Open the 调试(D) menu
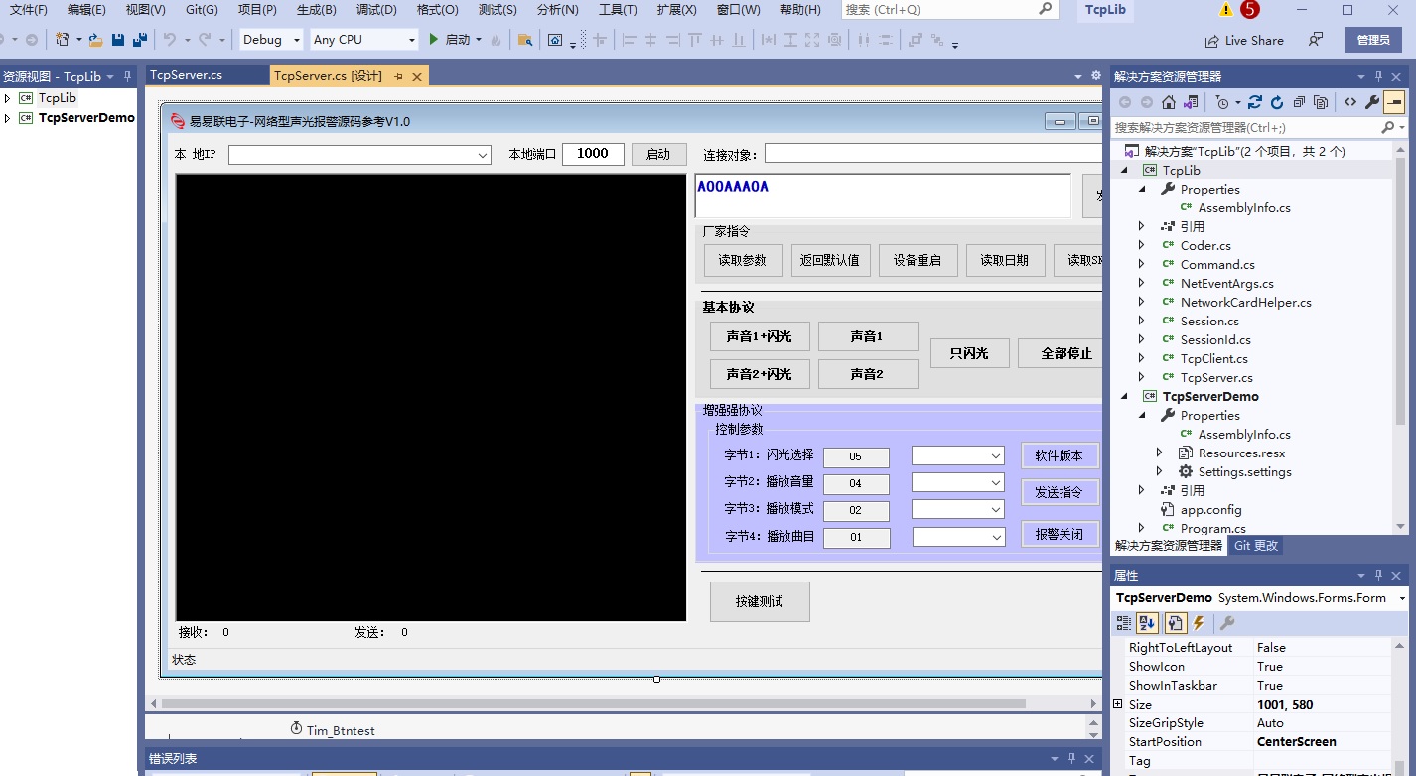 [x=376, y=10]
